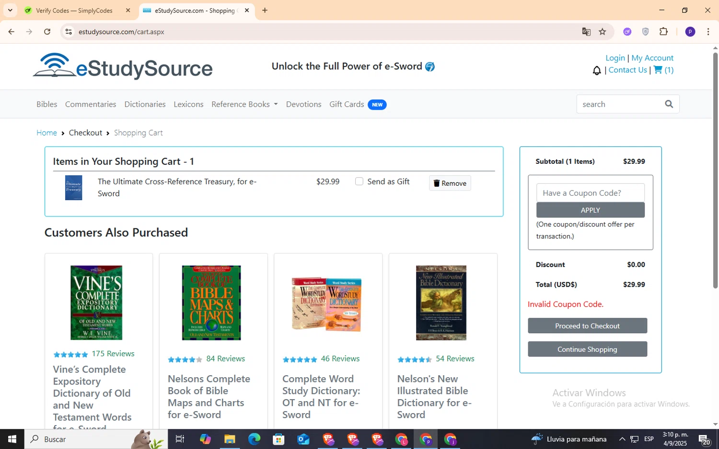The image size is (719, 449).
Task: Bookmark this page with the star icon
Action: coord(603,32)
